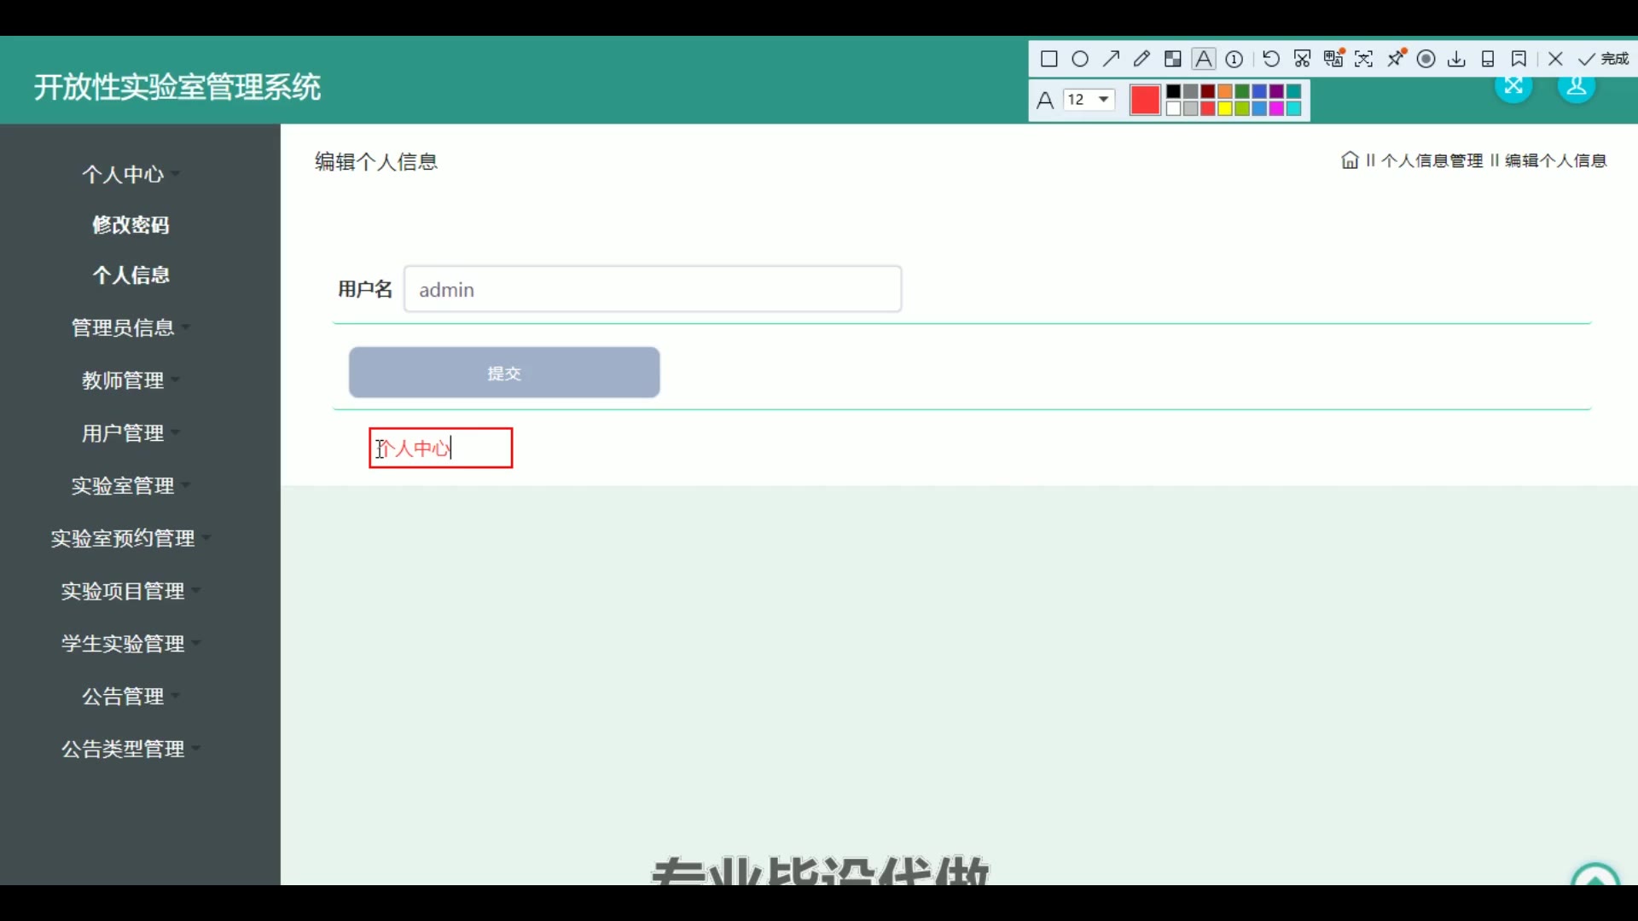
Task: Toggle the numbered marker tool
Action: (1234, 59)
